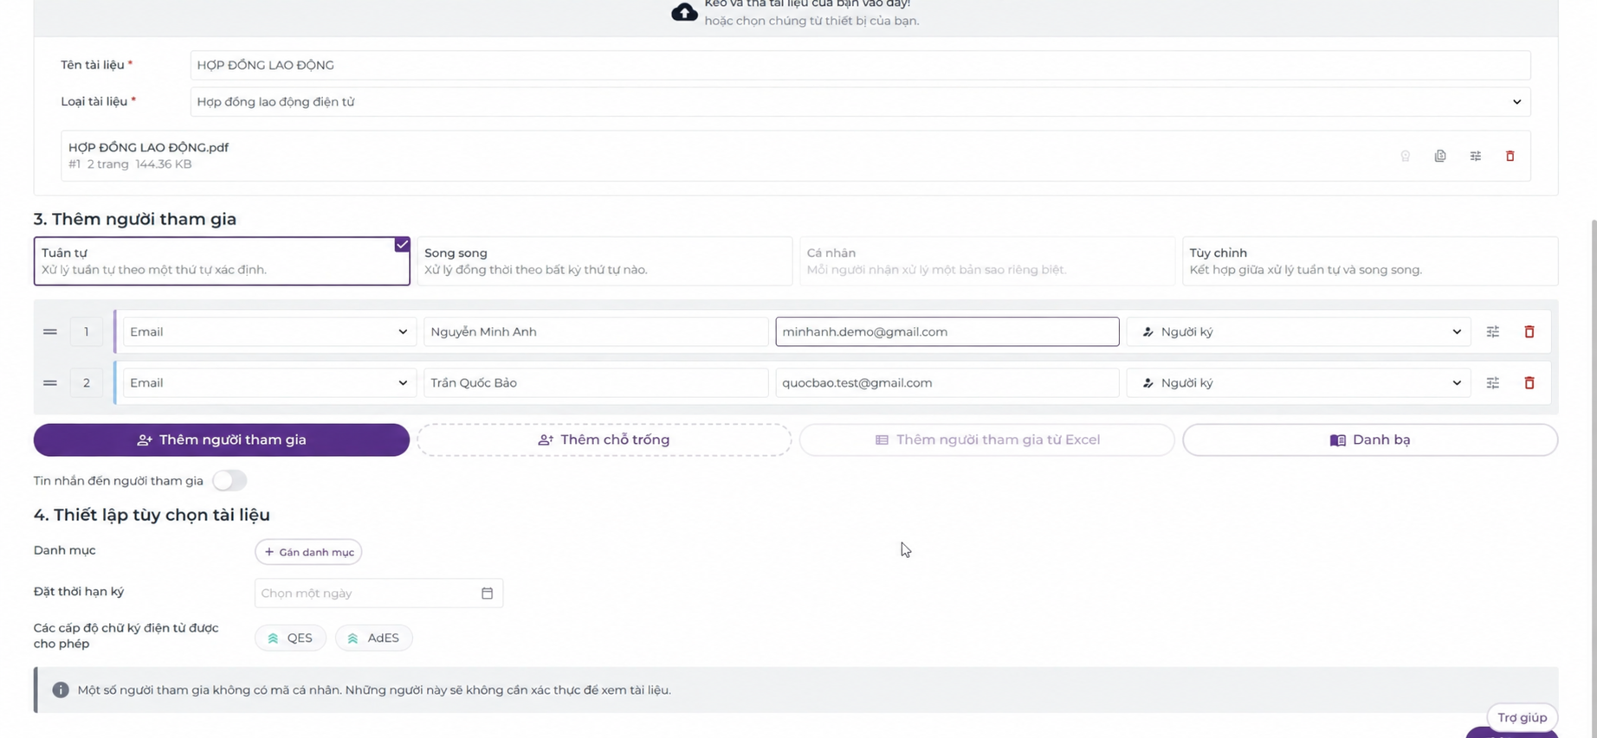Grab the drag handle of participant 1

(x=50, y=331)
